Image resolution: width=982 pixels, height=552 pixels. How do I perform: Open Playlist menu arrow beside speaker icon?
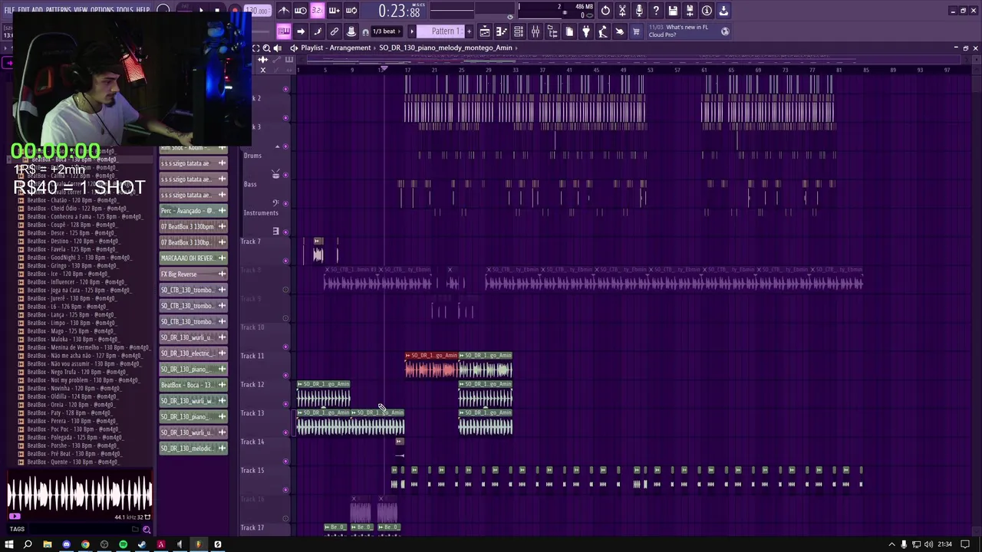[x=294, y=48]
